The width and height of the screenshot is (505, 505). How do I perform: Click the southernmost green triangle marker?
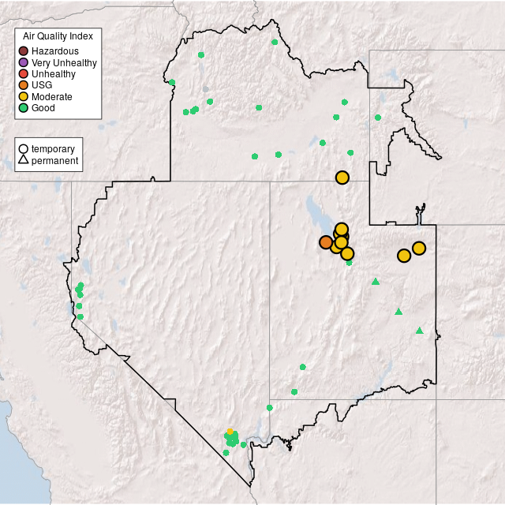point(419,331)
